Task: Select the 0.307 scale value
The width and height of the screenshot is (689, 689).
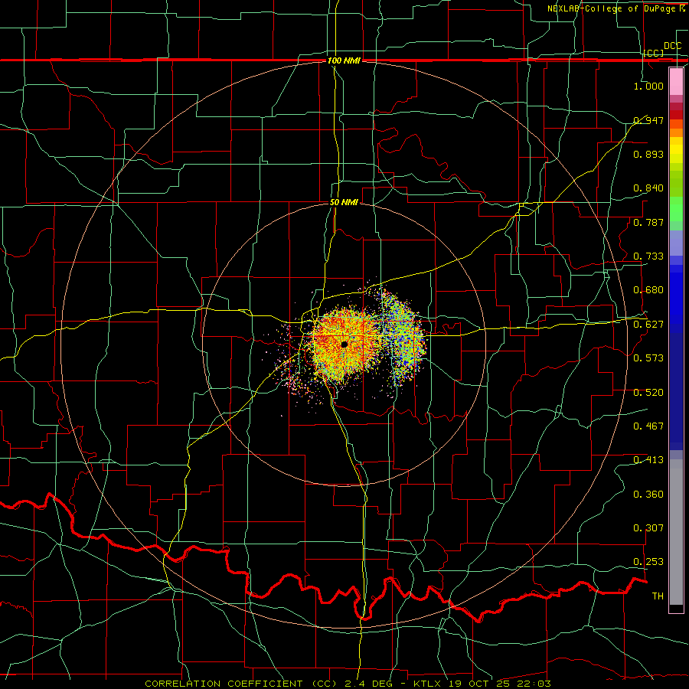Action: click(648, 527)
